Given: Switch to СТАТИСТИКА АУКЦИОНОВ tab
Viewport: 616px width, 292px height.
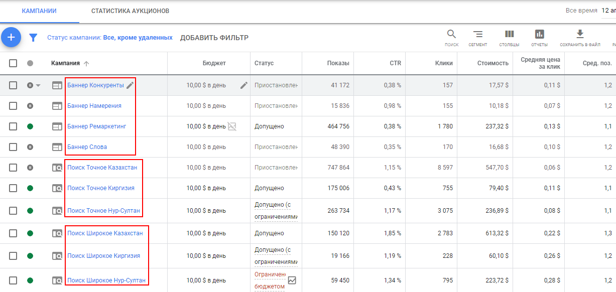Looking at the screenshot, I should tap(130, 11).
